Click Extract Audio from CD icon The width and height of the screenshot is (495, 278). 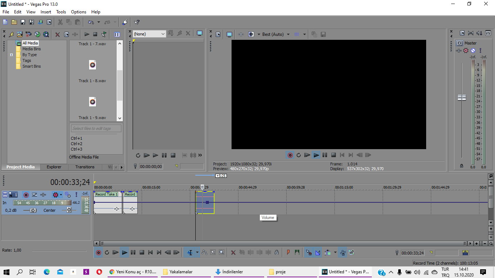point(37,34)
